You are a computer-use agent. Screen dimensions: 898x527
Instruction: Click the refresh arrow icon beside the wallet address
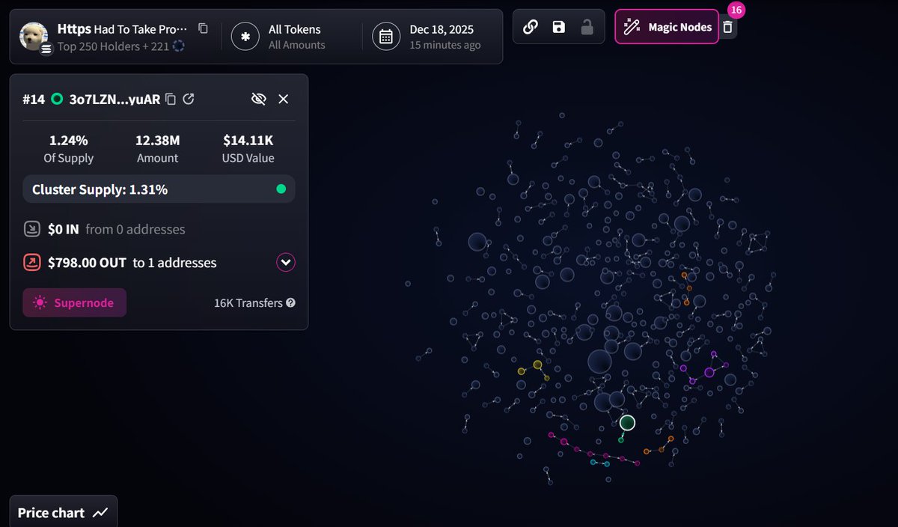coord(189,99)
